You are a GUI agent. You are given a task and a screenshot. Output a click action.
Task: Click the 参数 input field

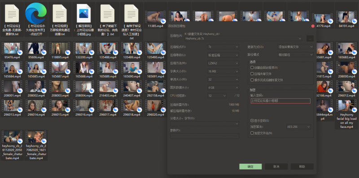click(x=205, y=136)
